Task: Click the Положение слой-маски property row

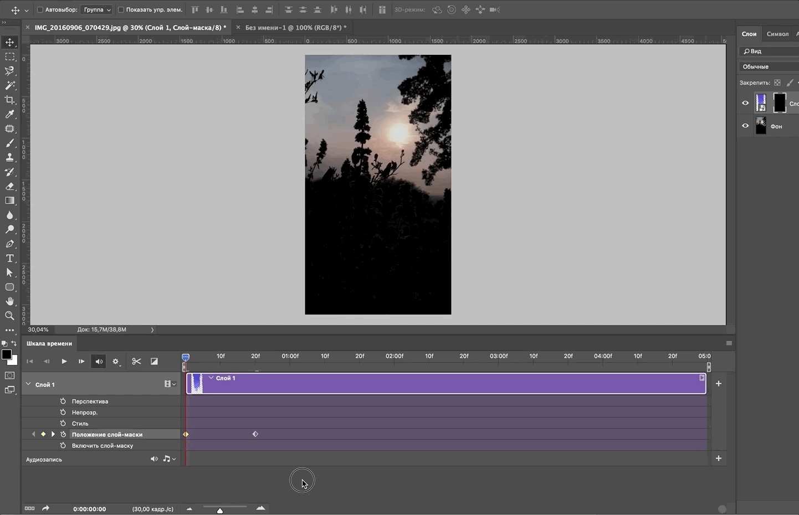Action: coord(107,435)
